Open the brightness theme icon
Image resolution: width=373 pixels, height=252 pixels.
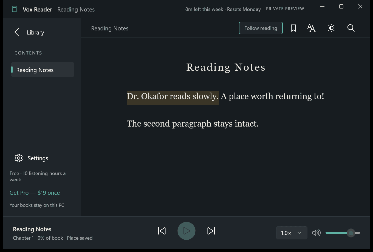coord(331,28)
